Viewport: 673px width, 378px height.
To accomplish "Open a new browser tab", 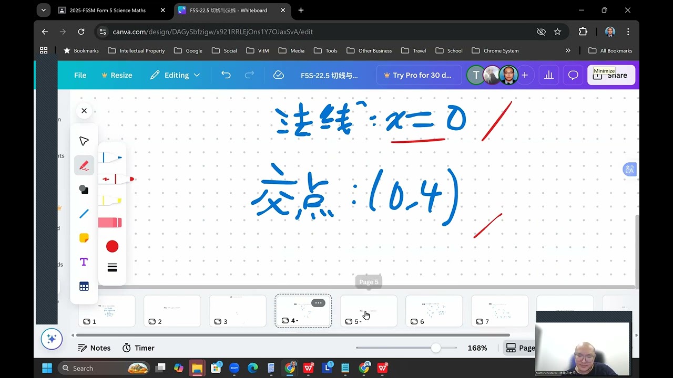I will (301, 10).
